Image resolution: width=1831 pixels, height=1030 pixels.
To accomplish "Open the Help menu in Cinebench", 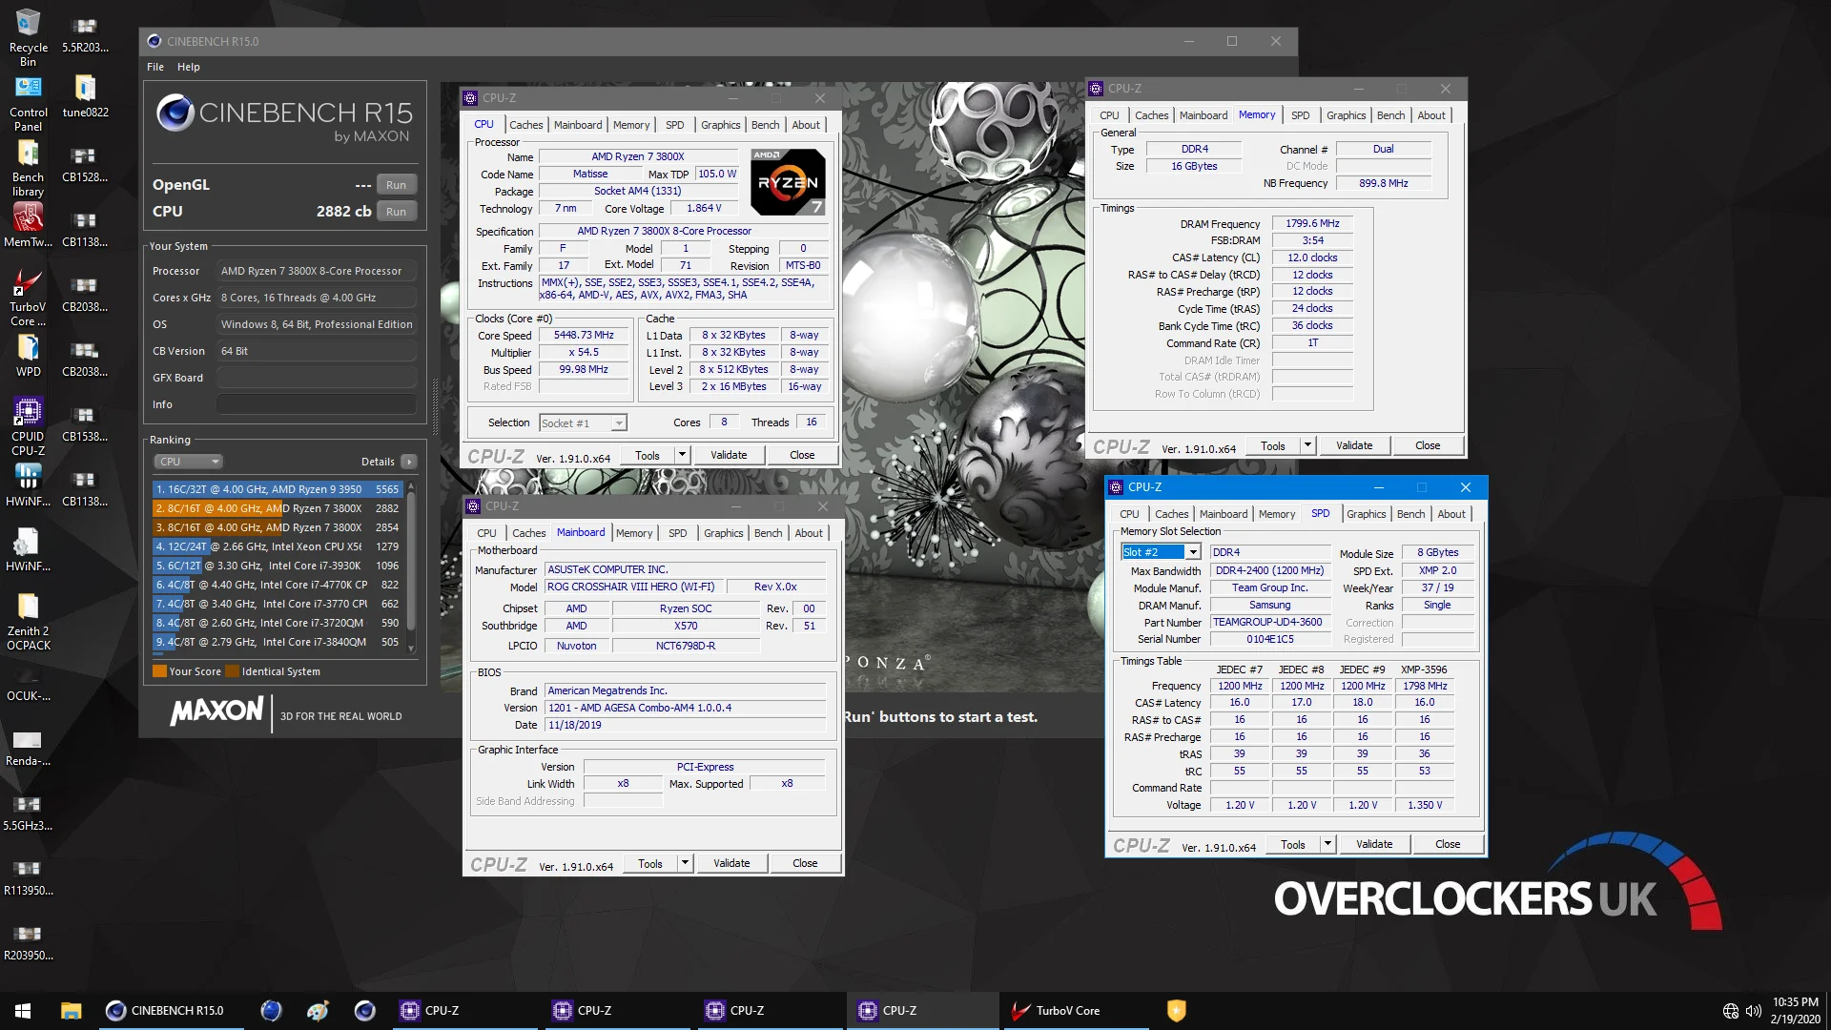I will point(189,67).
